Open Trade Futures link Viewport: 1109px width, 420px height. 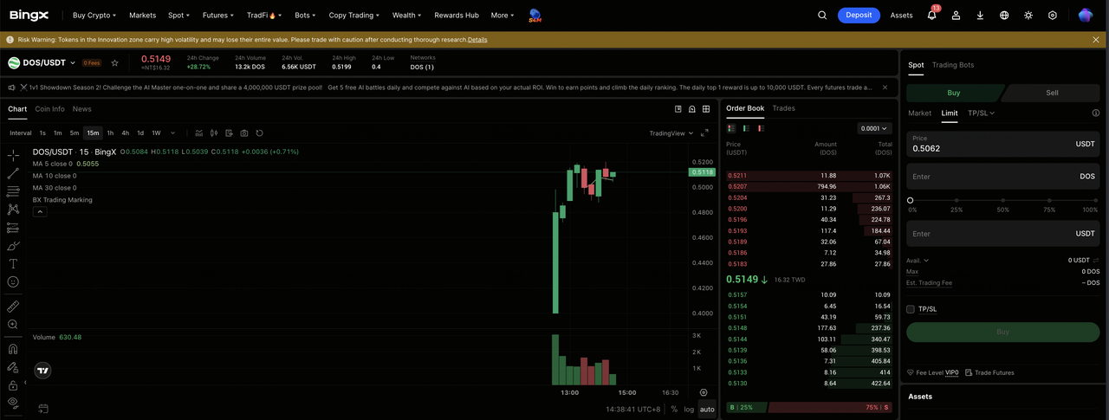(x=989, y=372)
